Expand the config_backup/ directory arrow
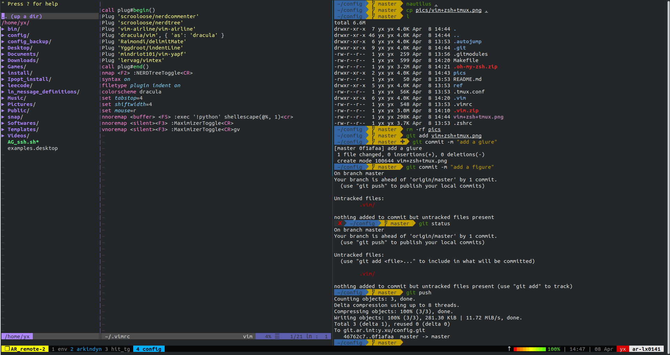The height and width of the screenshot is (355, 670). 3,41
